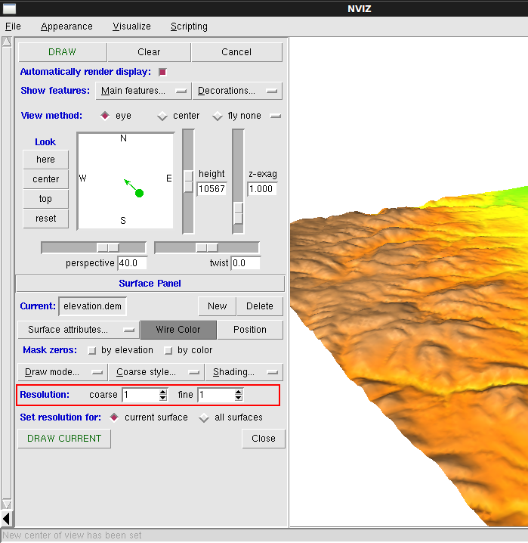Viewport: 528px width, 543px height.
Task: Open the Draw mode dropdown
Action: pyautogui.click(x=63, y=372)
